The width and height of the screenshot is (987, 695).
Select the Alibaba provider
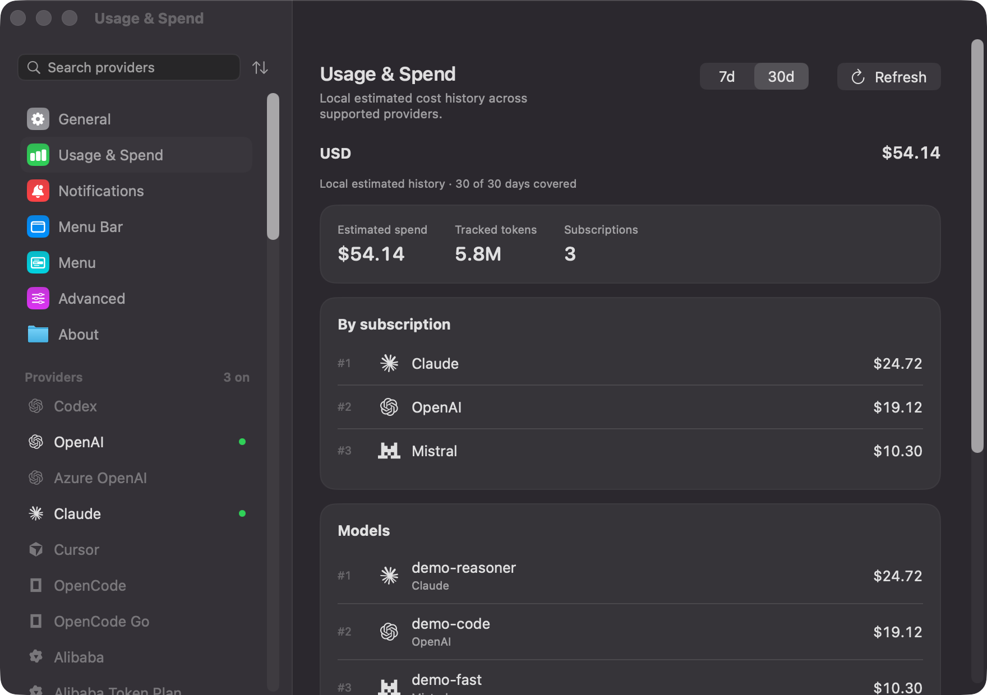point(136,657)
